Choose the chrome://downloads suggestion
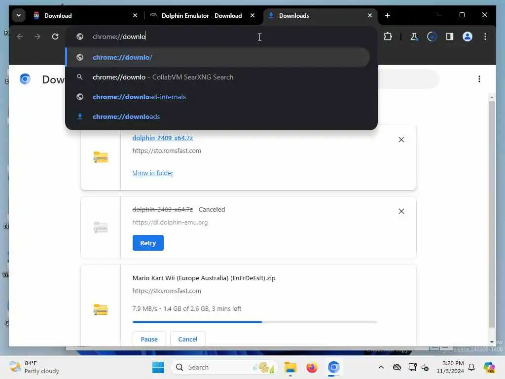 pyautogui.click(x=217, y=116)
